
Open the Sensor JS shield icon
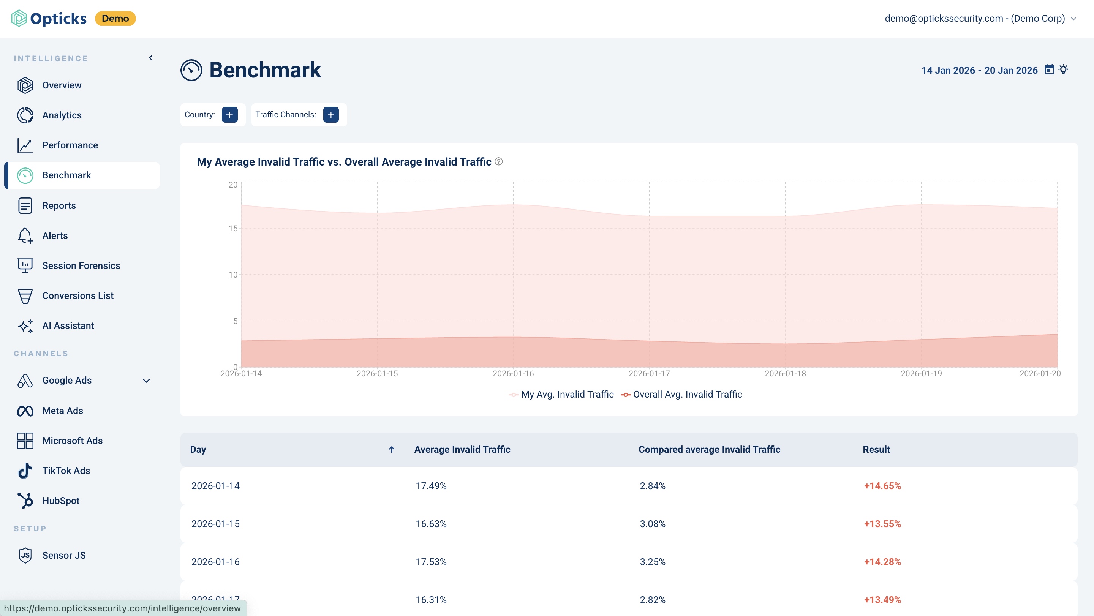tap(25, 555)
